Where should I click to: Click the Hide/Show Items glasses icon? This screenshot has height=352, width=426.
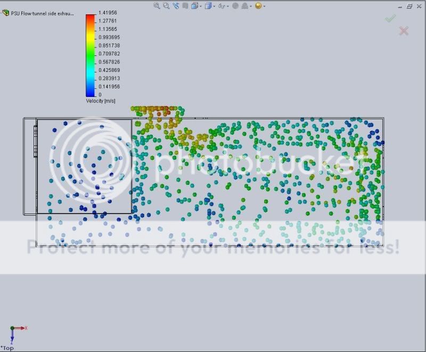coord(222,6)
